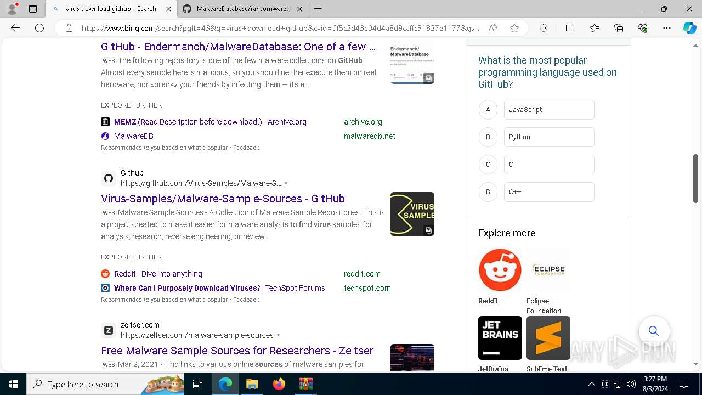Add page to favorites star icon
Image resolution: width=702 pixels, height=395 pixels.
tap(514, 28)
